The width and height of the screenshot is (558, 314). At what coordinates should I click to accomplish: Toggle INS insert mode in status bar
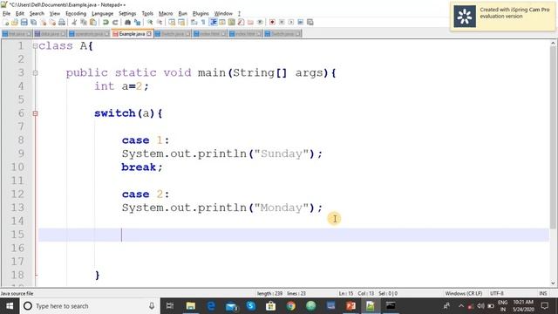(542, 293)
